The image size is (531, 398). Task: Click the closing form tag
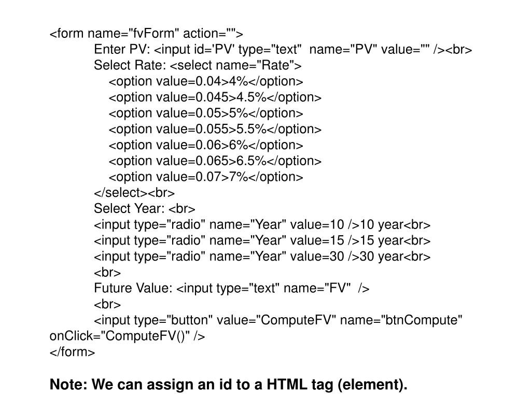click(x=72, y=352)
